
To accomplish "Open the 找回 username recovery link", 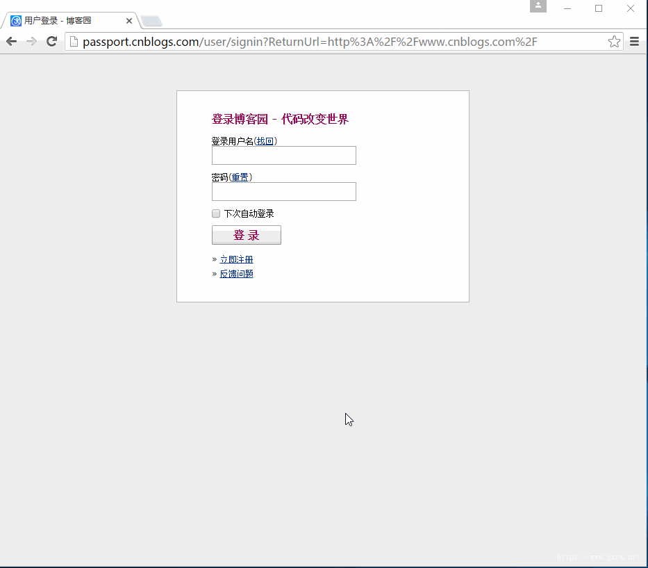I will [x=265, y=141].
